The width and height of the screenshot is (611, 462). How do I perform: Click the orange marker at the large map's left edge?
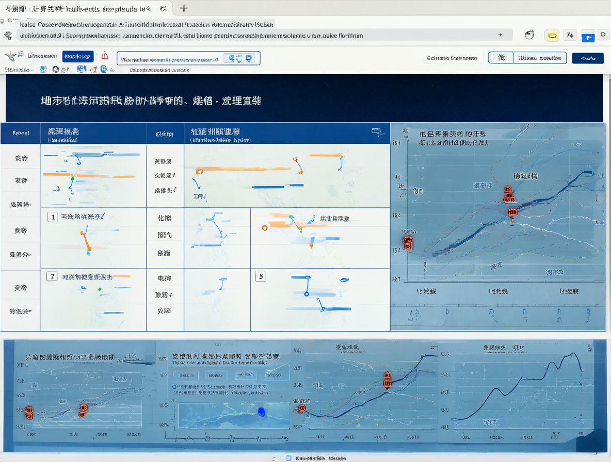pyautogui.click(x=408, y=243)
